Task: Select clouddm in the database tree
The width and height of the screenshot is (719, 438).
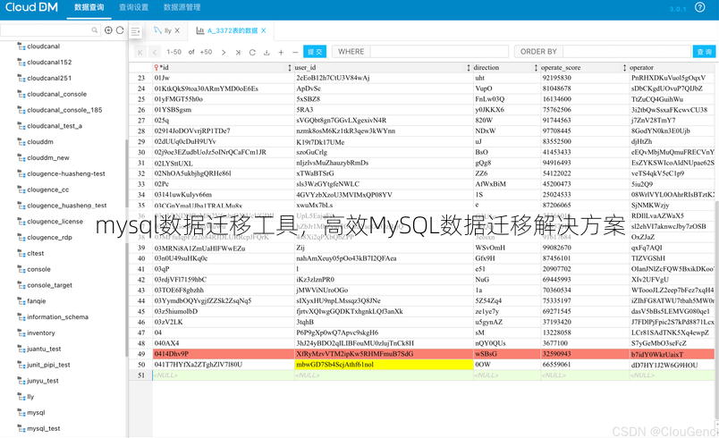Action: coord(40,142)
